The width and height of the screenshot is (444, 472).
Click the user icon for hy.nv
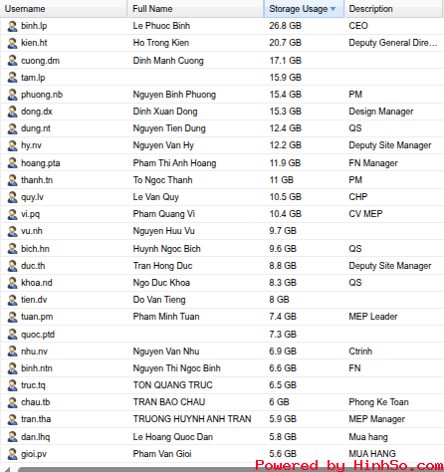(x=12, y=145)
